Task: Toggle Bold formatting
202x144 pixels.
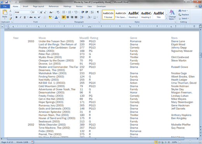Action: coord(16,17)
